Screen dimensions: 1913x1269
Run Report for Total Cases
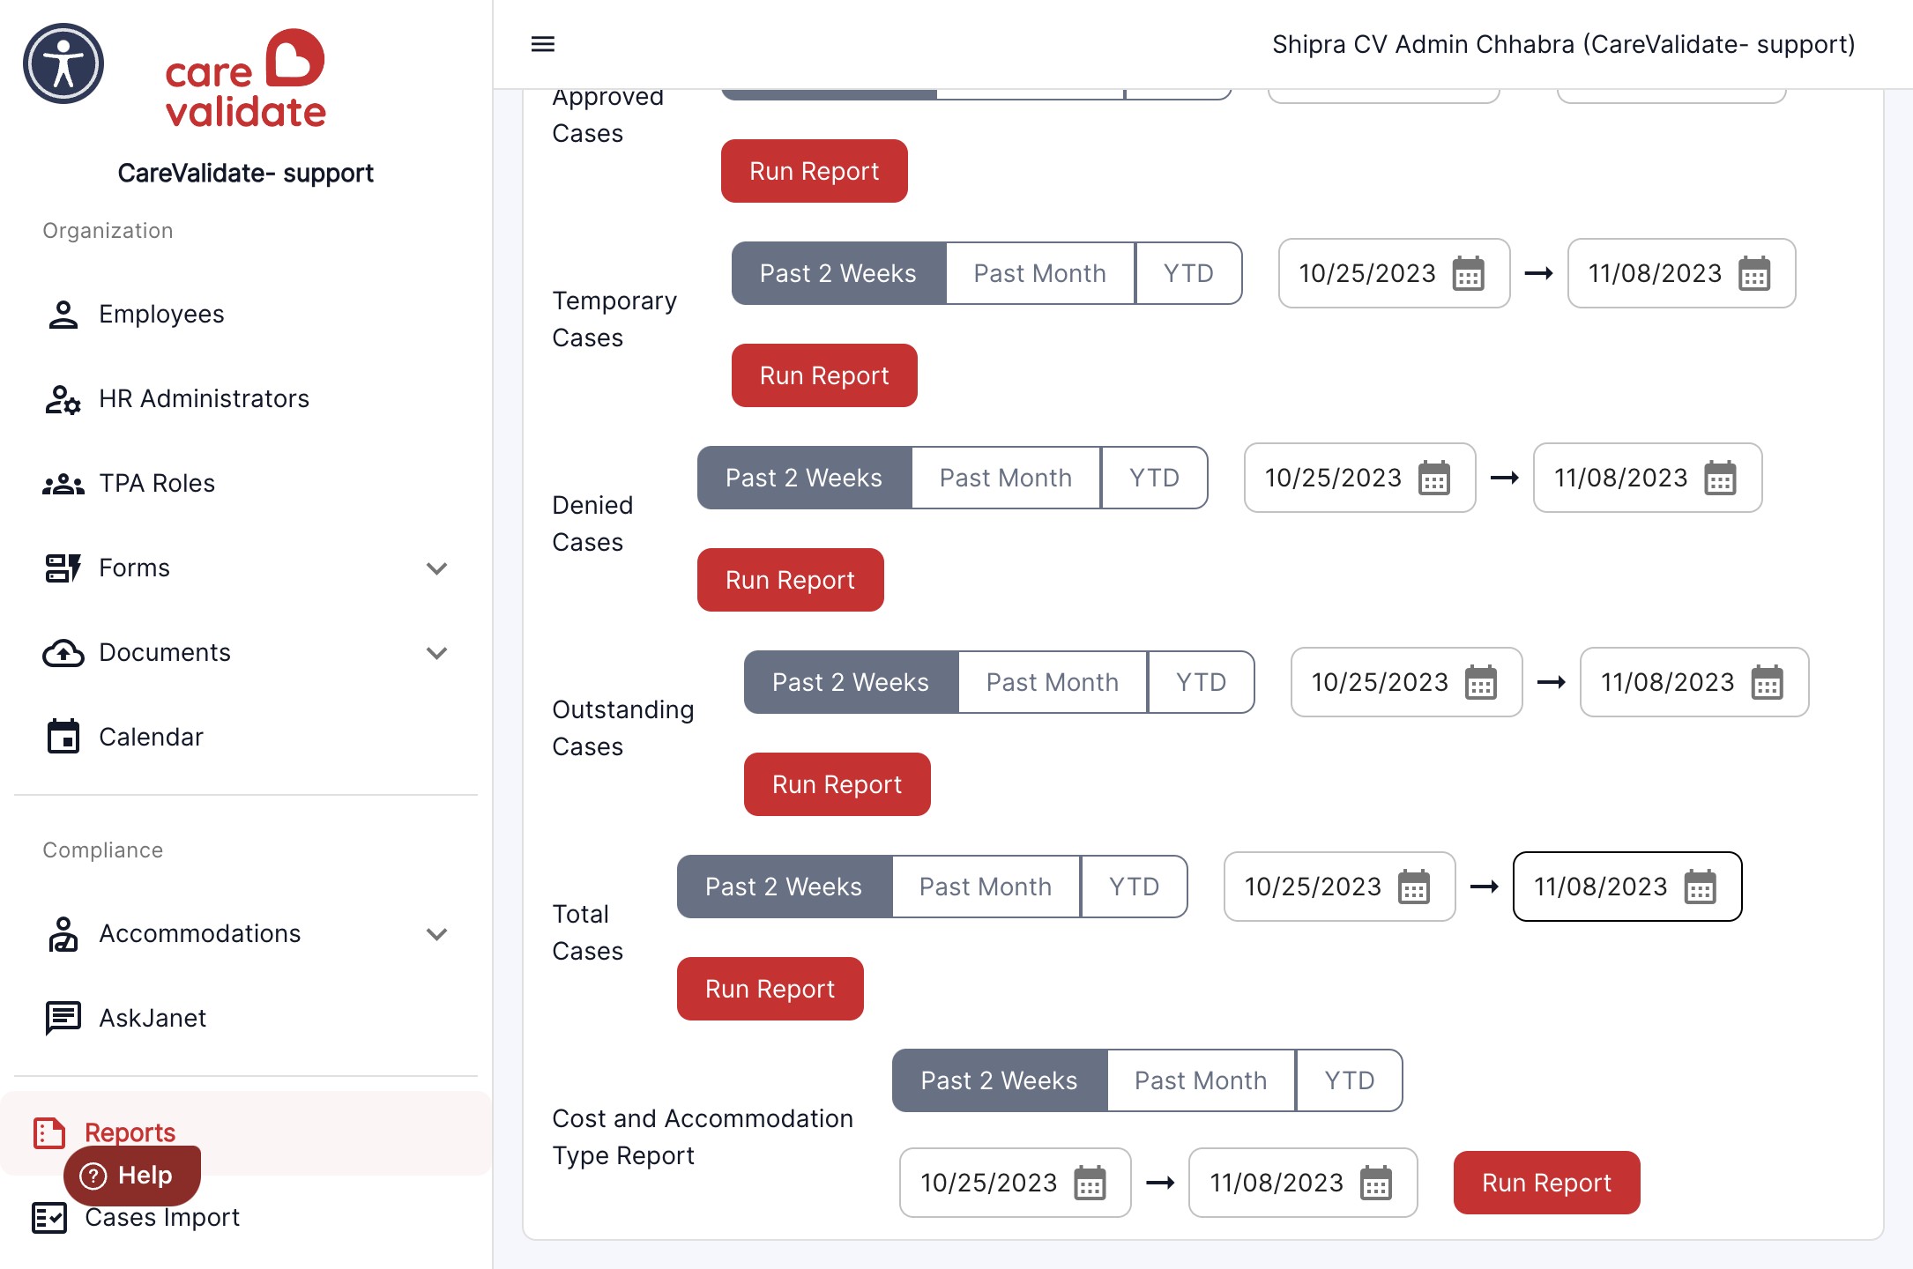[x=770, y=989]
